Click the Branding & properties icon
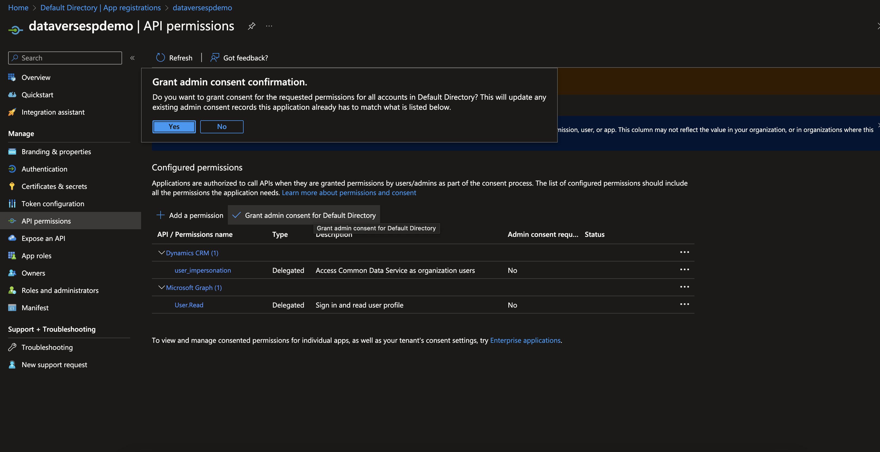The height and width of the screenshot is (452, 880). click(x=12, y=151)
